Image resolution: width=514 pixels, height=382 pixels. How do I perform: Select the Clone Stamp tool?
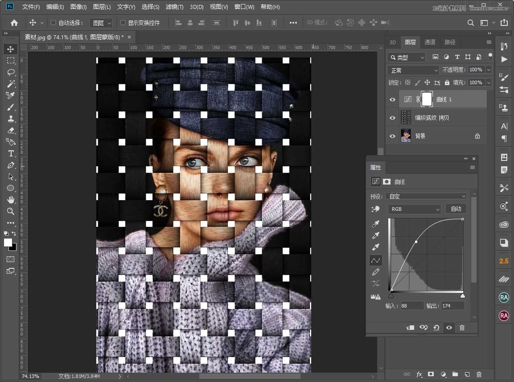tap(10, 119)
